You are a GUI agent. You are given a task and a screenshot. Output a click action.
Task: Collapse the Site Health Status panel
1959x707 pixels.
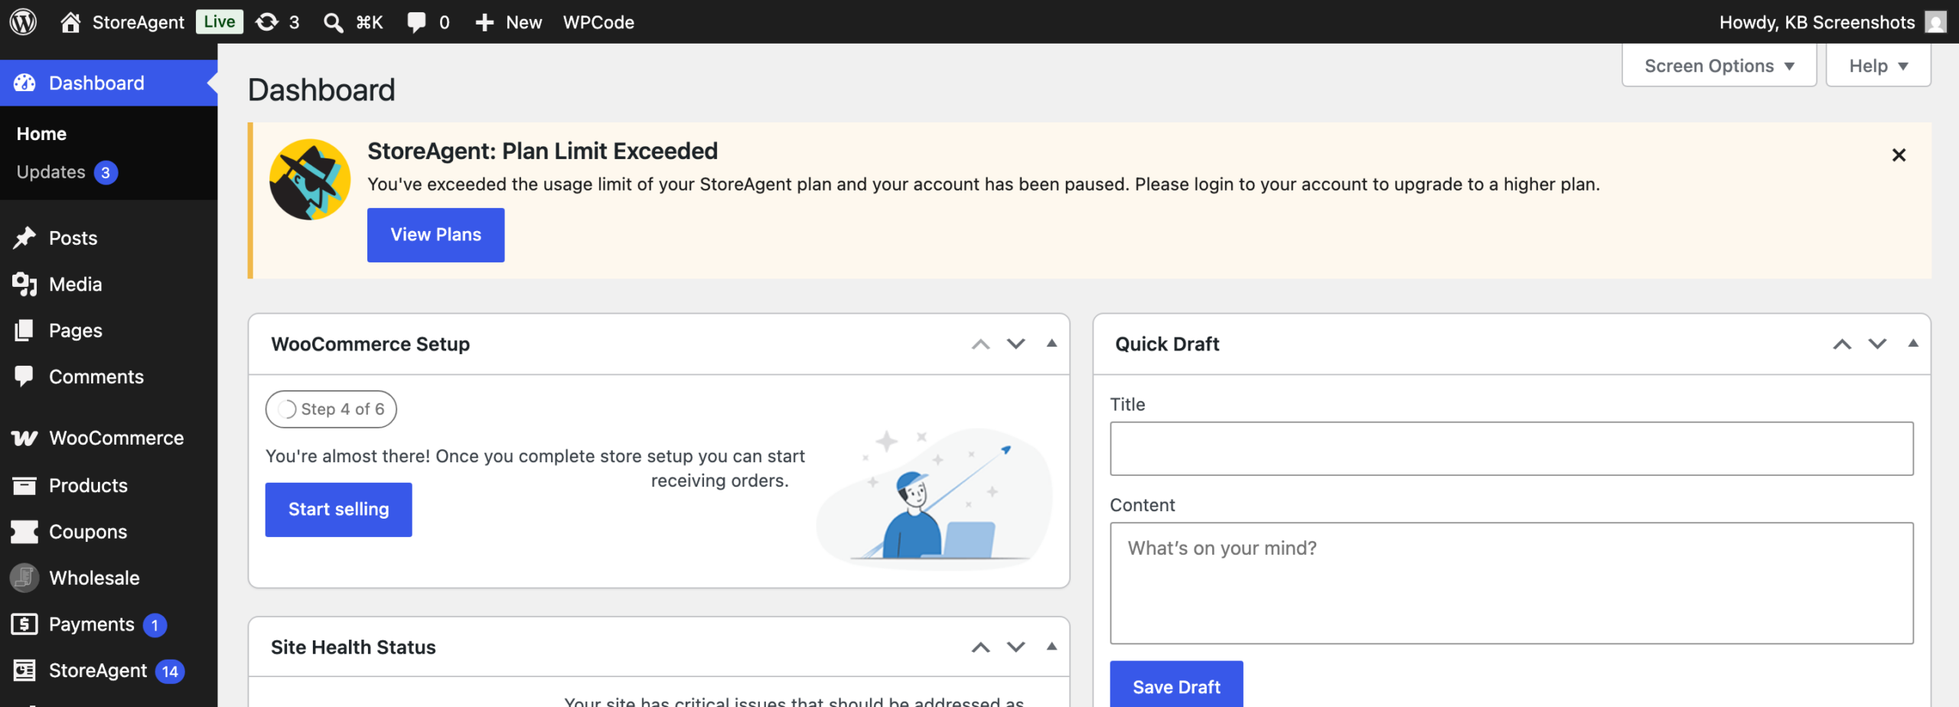pos(1051,647)
